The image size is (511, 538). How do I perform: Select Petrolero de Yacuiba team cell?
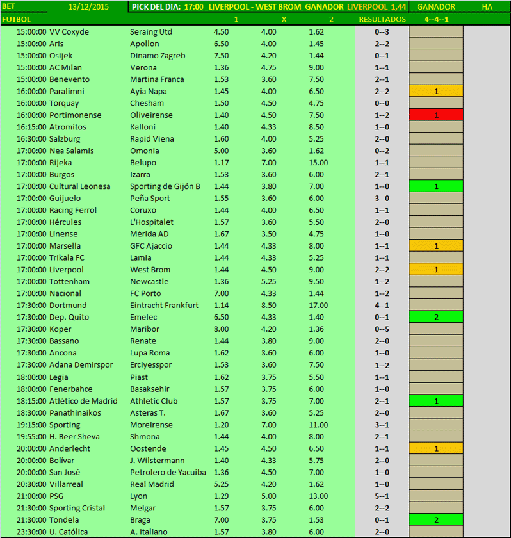pos(168,473)
